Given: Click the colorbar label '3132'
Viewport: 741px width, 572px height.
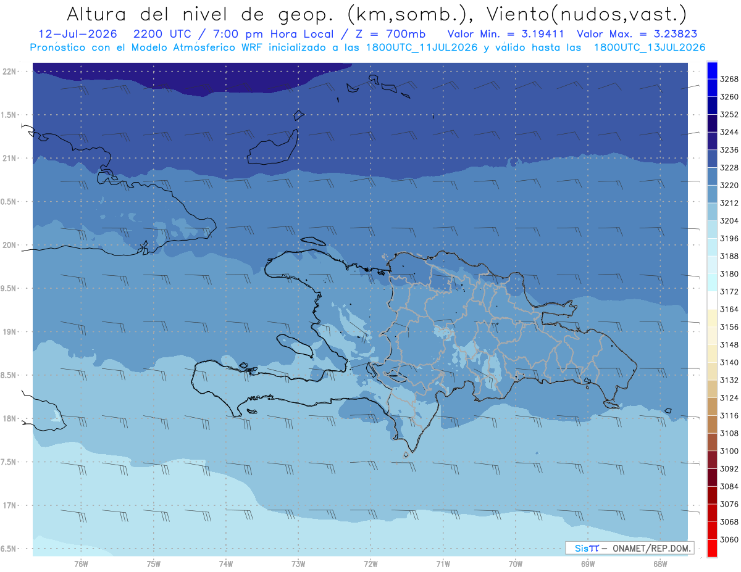Looking at the screenshot, I should (729, 380).
